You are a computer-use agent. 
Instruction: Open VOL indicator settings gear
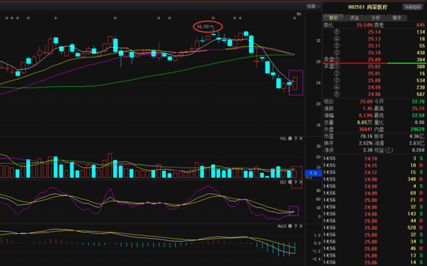point(290,139)
